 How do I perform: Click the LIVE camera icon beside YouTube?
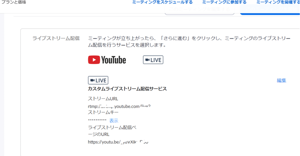(x=153, y=60)
